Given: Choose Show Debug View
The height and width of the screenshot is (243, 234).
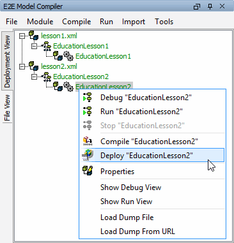Looking at the screenshot, I should coord(152,188).
